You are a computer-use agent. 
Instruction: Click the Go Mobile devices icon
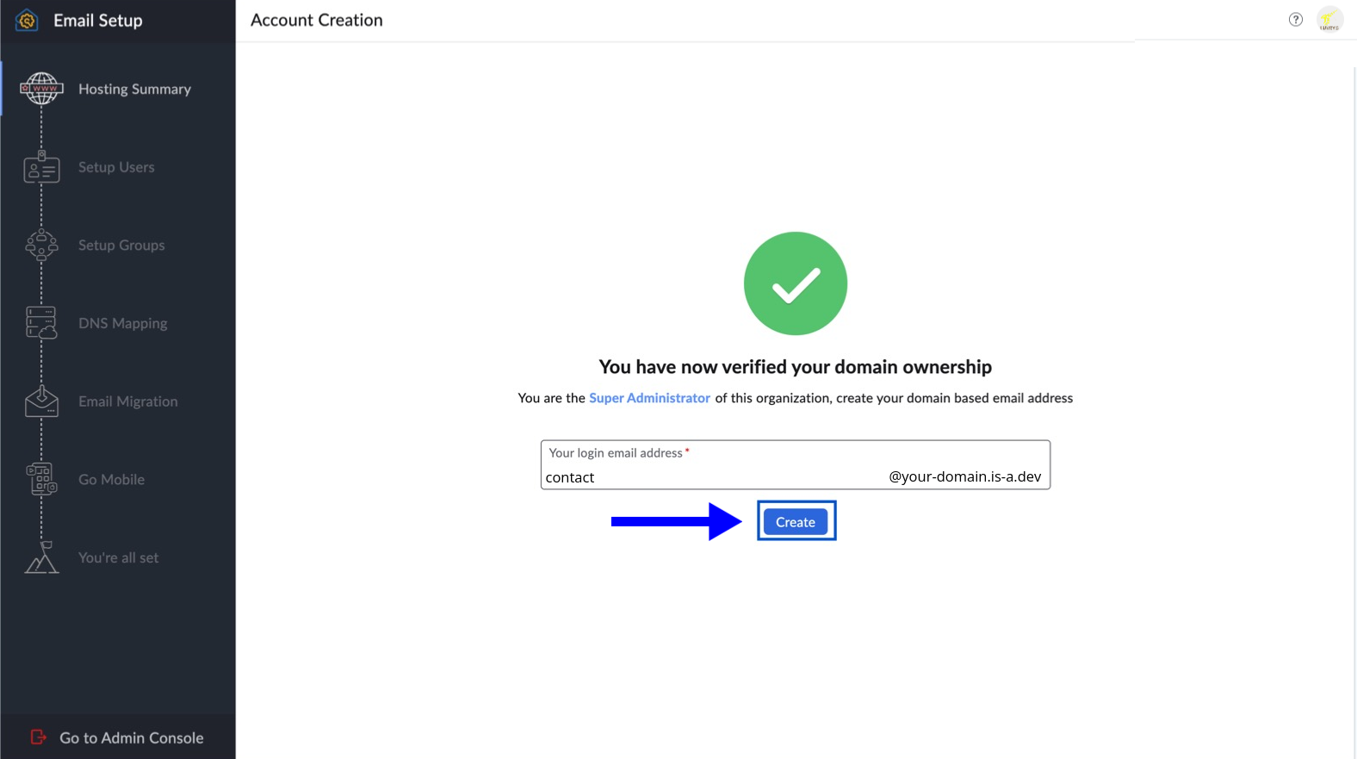[x=41, y=479]
